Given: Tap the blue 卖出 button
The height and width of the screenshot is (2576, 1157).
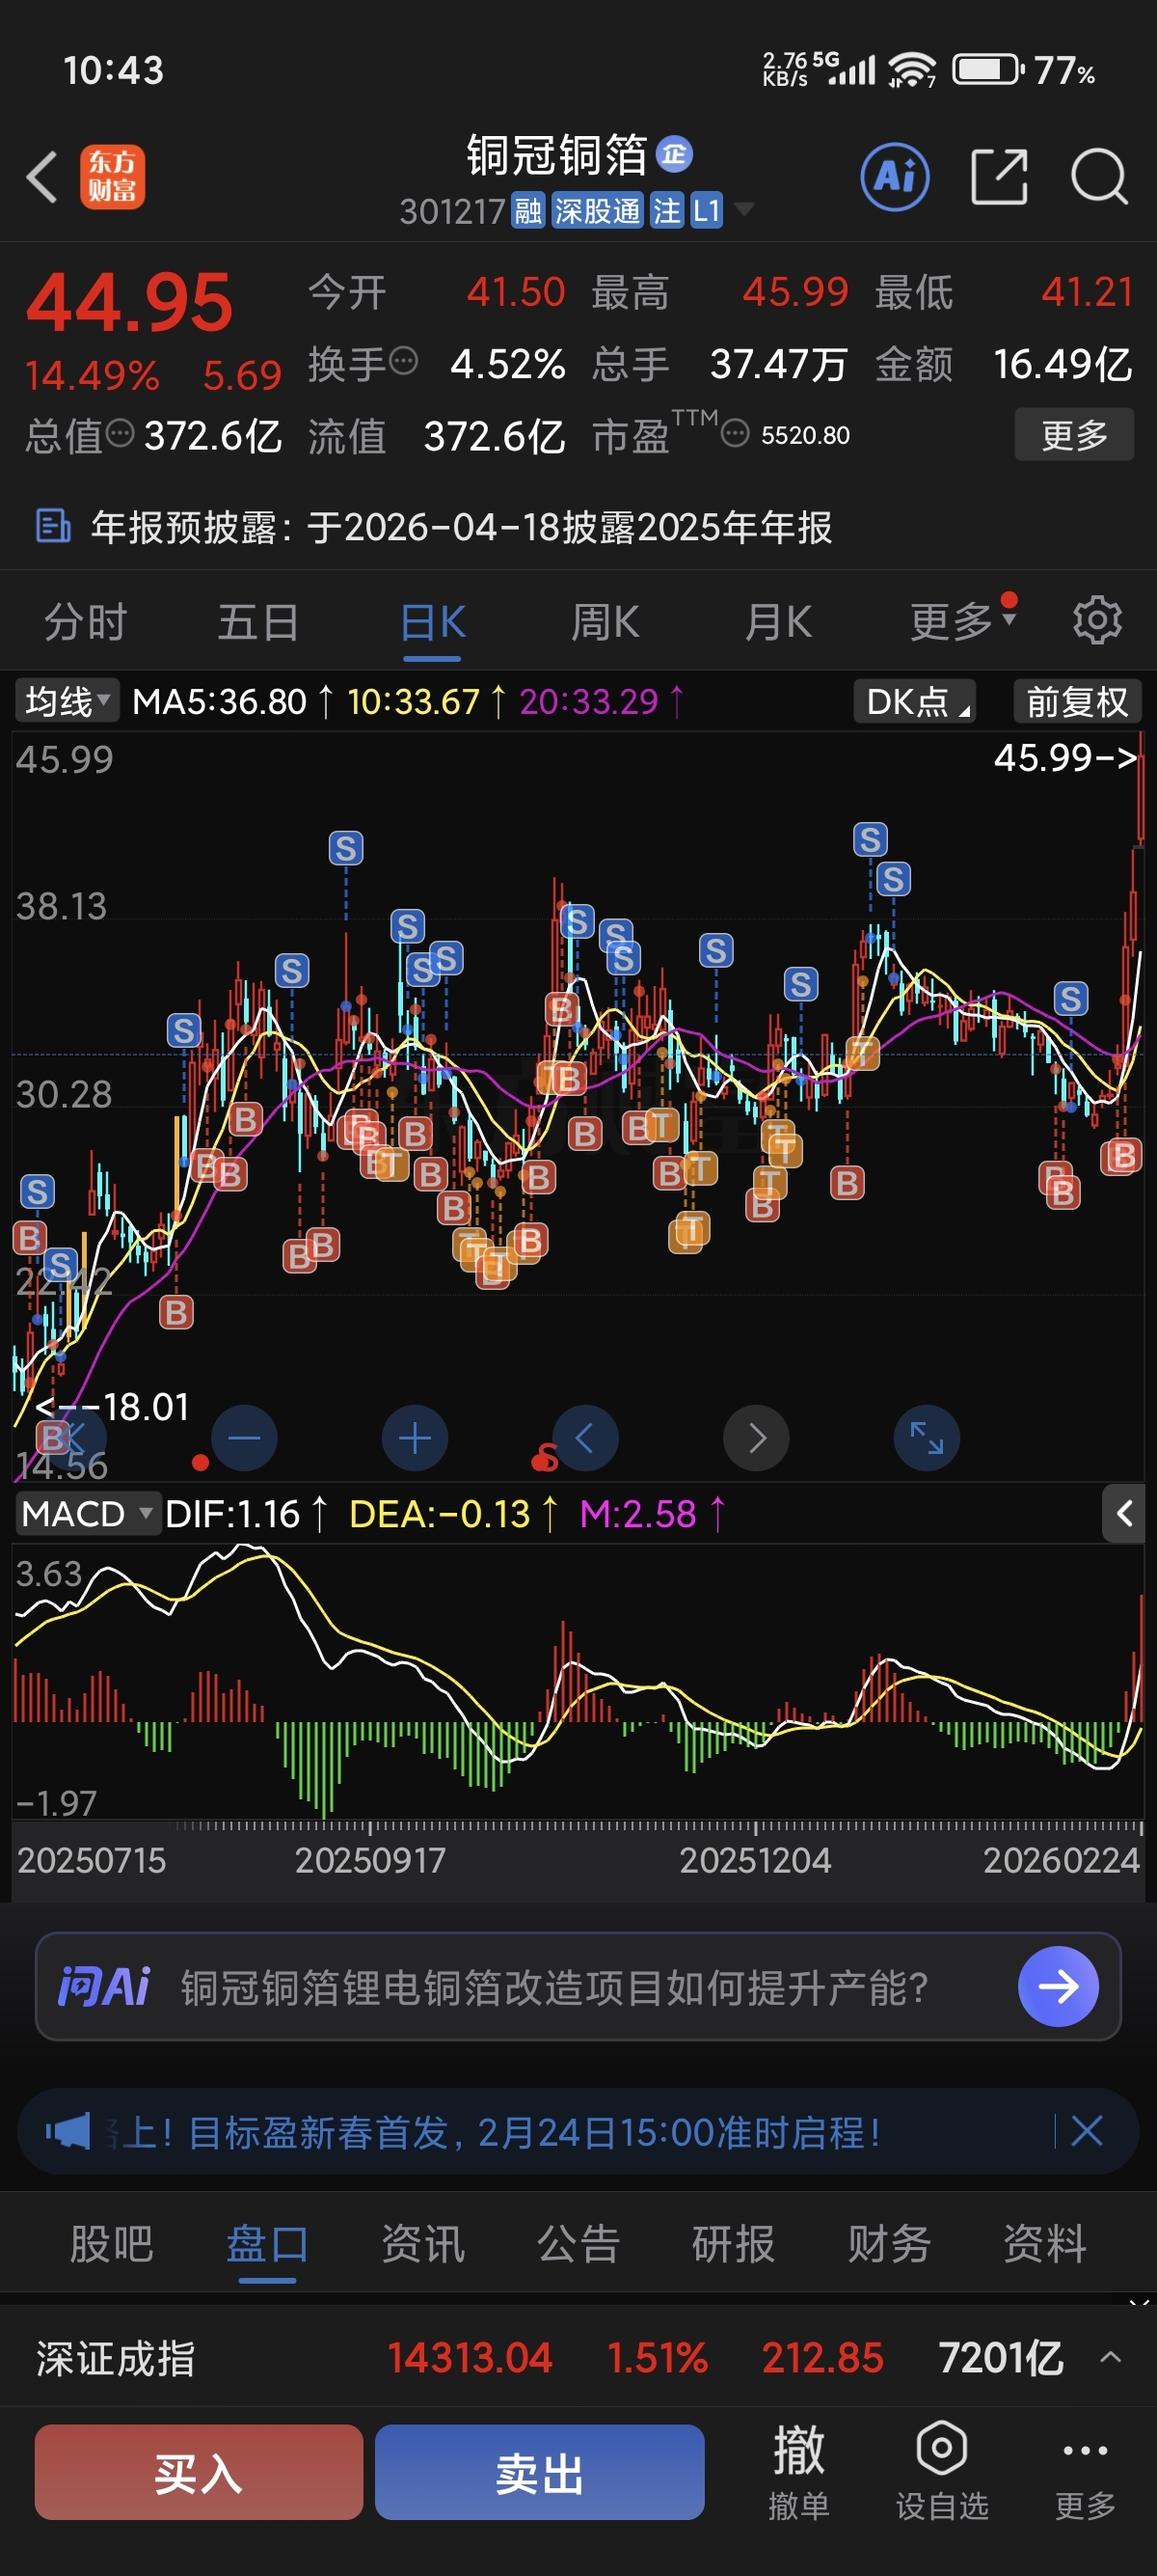Looking at the screenshot, I should (x=540, y=2472).
